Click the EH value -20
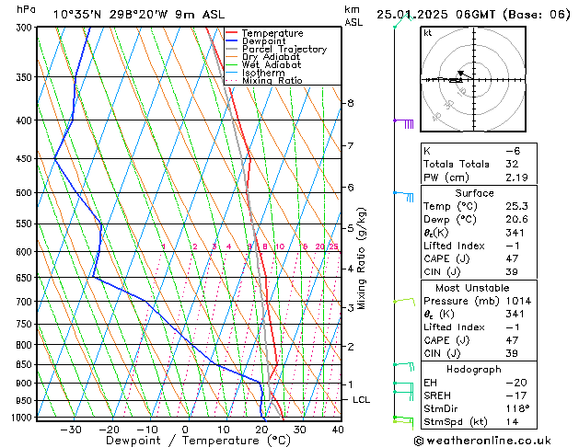579x447 pixels. [x=516, y=383]
